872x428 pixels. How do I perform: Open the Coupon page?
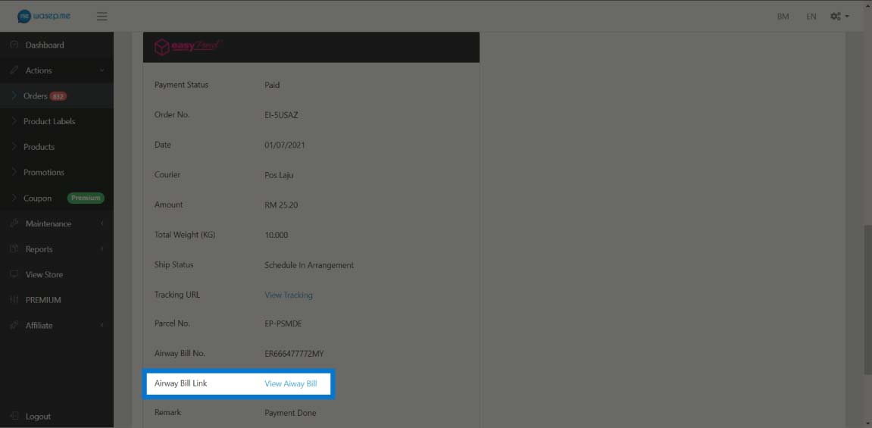(x=57, y=198)
